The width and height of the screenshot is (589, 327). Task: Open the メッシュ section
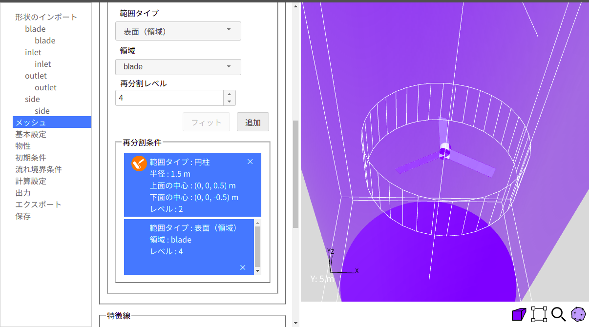coord(52,123)
